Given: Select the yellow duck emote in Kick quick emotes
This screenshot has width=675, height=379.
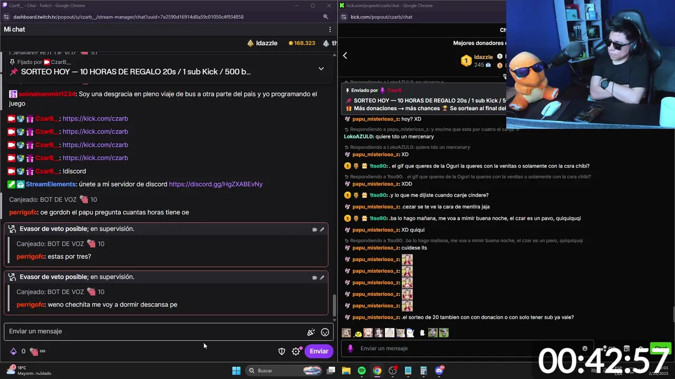Looking at the screenshot, I should tap(358, 333).
